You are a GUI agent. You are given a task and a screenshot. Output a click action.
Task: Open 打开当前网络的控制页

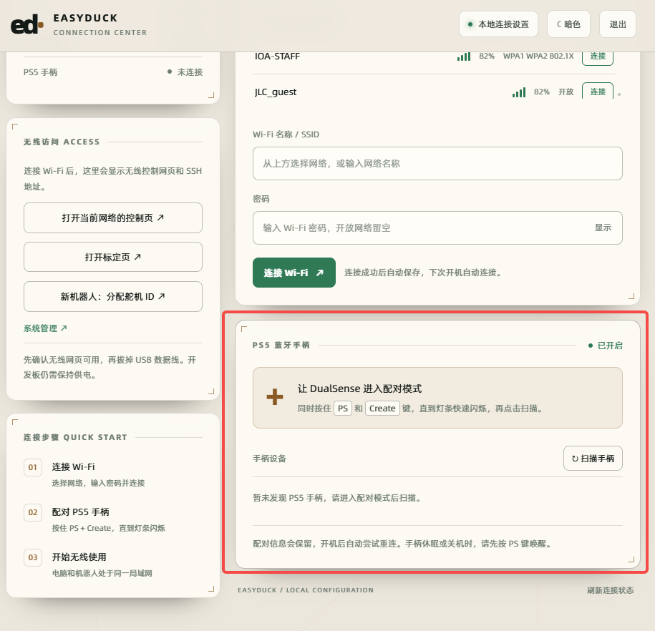click(113, 218)
